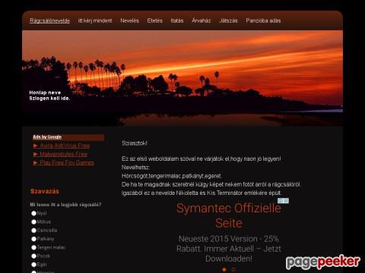
Task: Open the Etetés menu entry
Action: pos(154,20)
